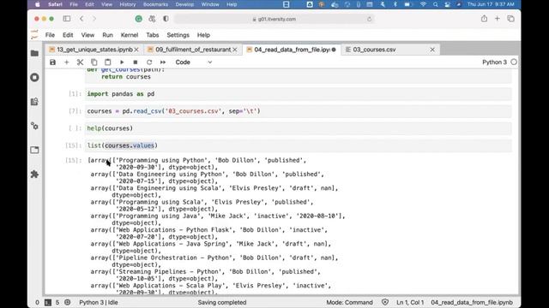Screen dimensions: 549x308
Task: Open the file browser folder icon in sidebar
Action: [34, 53]
